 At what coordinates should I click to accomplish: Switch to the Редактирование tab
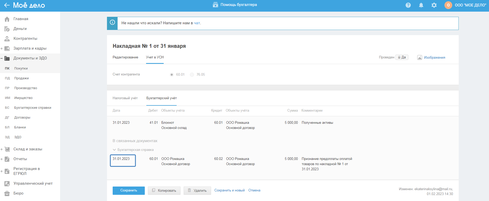click(125, 57)
